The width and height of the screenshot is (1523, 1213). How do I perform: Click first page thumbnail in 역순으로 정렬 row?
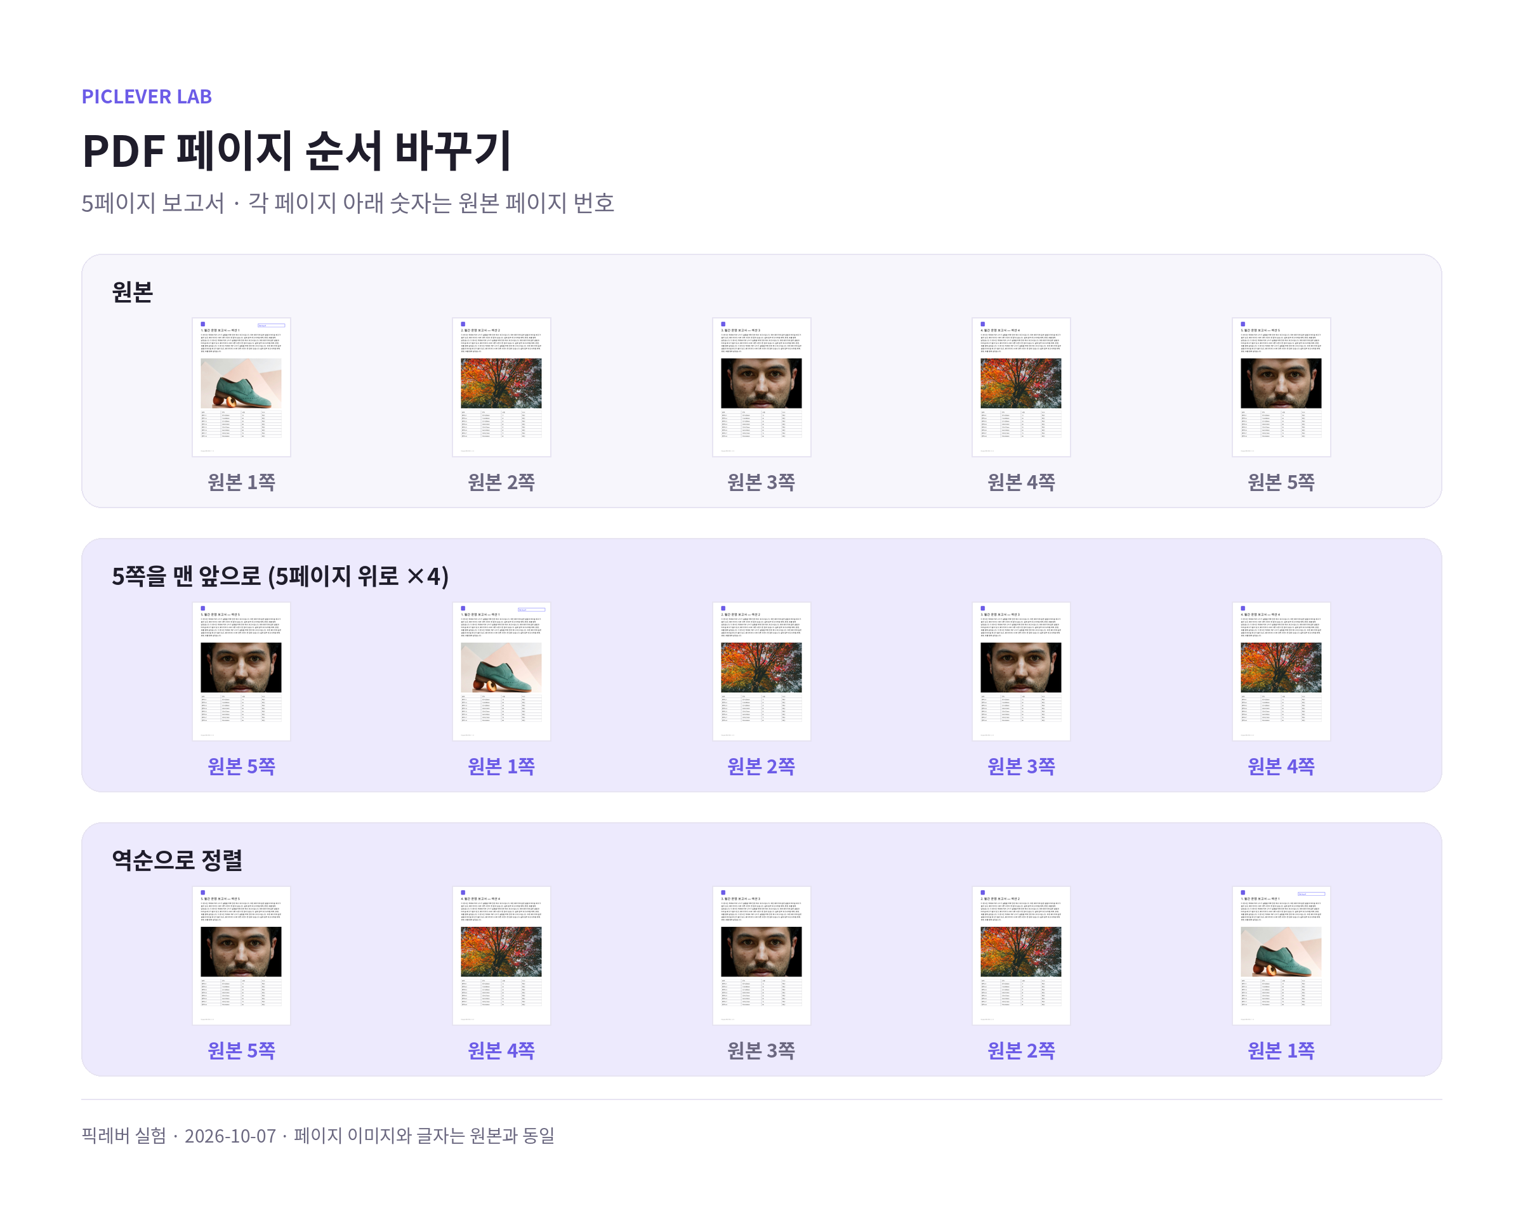241,955
